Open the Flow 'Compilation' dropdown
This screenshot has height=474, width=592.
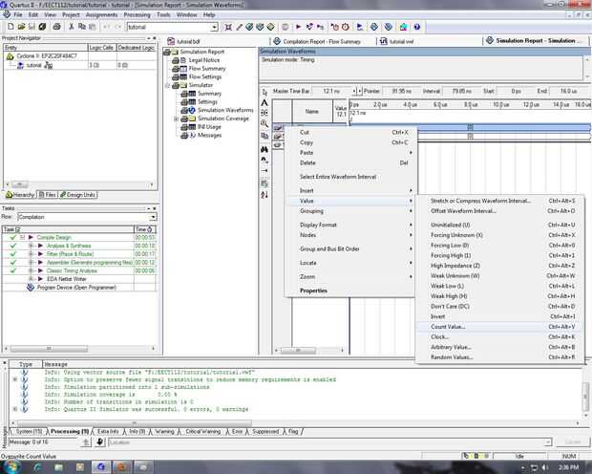(153, 217)
